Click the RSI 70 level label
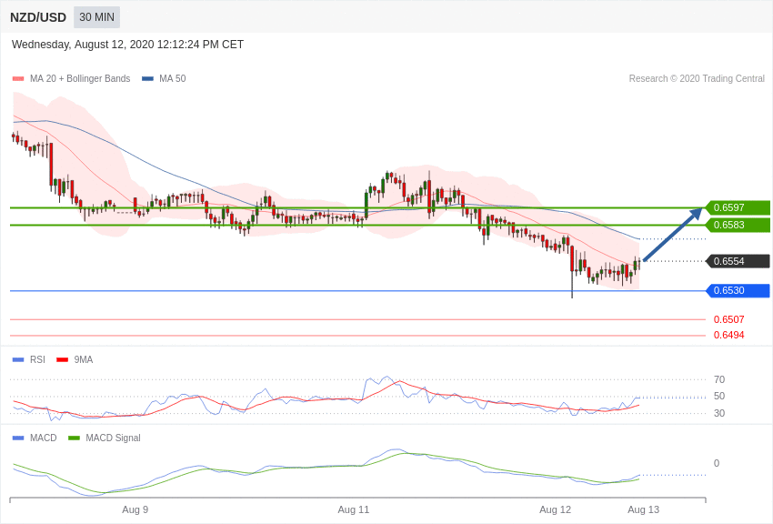This screenshot has height=524, width=773. [719, 379]
